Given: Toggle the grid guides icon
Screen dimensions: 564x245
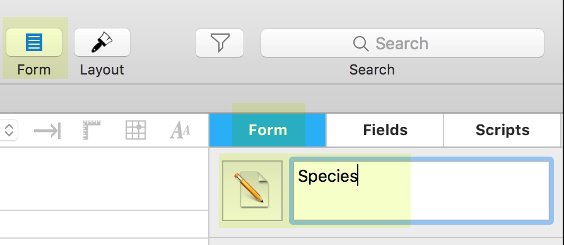Looking at the screenshot, I should pyautogui.click(x=136, y=130).
